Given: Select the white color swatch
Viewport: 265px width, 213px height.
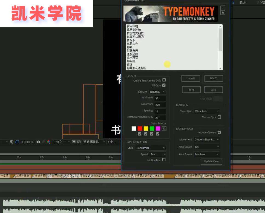Looking at the screenshot, I should [x=134, y=128].
